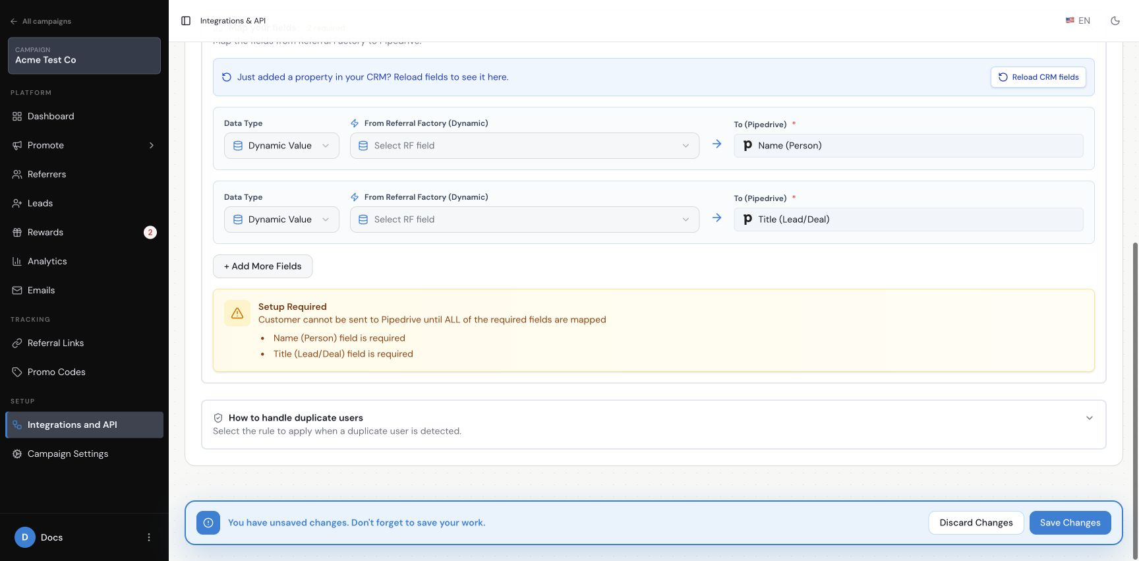Click the unsaved changes info icon
The height and width of the screenshot is (561, 1139).
point(208,523)
